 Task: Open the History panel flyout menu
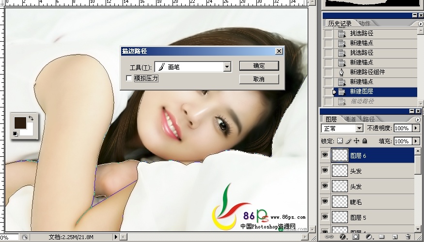pos(421,24)
